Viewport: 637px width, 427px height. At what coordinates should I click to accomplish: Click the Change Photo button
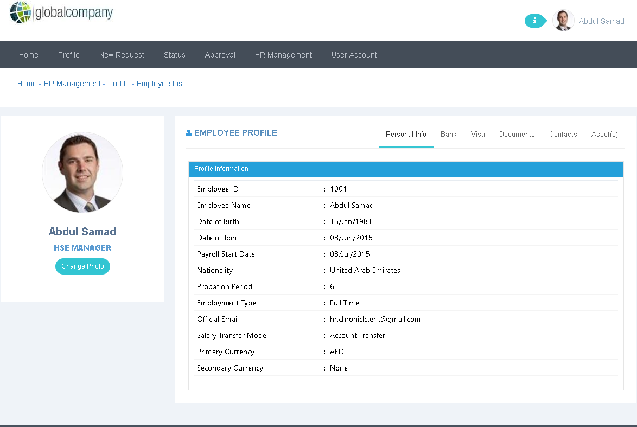[x=82, y=266]
